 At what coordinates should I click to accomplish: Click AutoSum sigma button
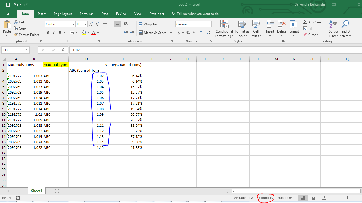pos(313,22)
